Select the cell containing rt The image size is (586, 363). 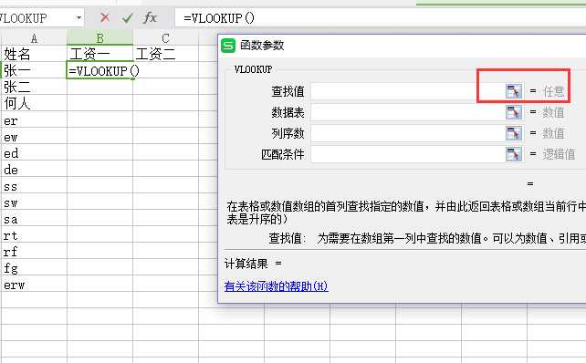pos(34,234)
